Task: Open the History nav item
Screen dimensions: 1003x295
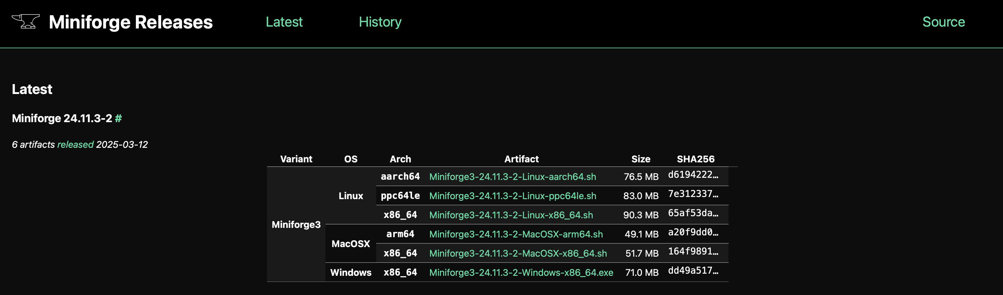Action: pos(380,22)
